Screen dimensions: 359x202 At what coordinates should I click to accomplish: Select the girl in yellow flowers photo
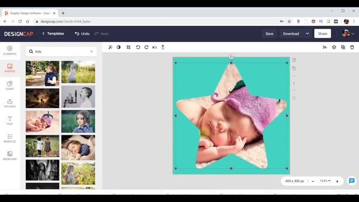[78, 173]
